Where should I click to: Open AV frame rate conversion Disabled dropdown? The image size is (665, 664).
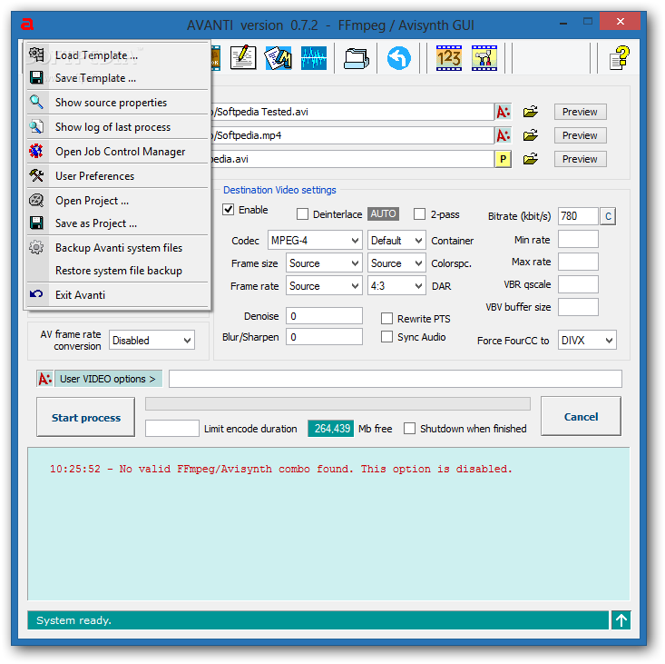click(152, 341)
